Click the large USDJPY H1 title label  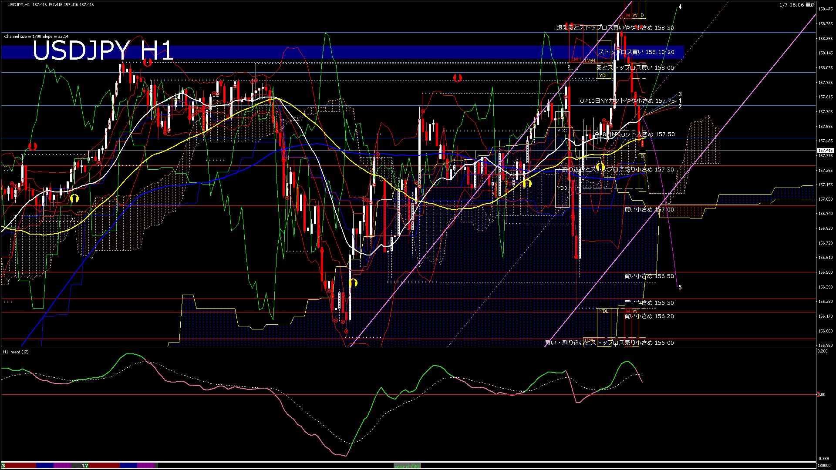103,51
